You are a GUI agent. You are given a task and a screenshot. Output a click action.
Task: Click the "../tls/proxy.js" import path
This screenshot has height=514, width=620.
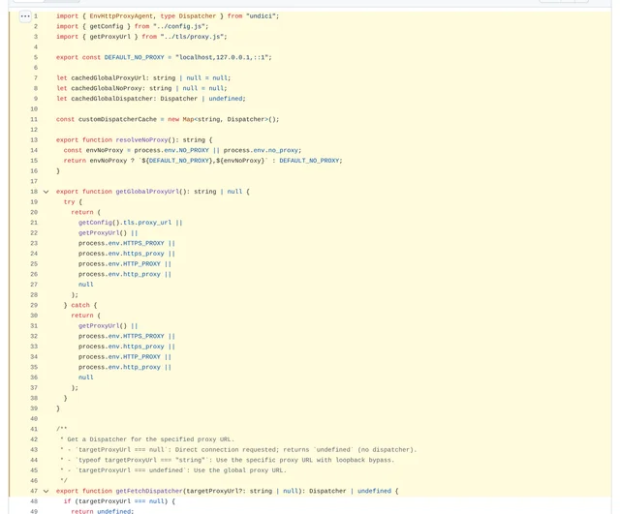coord(194,37)
